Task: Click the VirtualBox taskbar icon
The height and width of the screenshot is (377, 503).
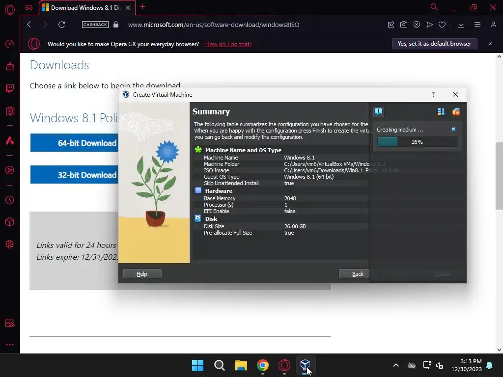Action: tap(305, 365)
